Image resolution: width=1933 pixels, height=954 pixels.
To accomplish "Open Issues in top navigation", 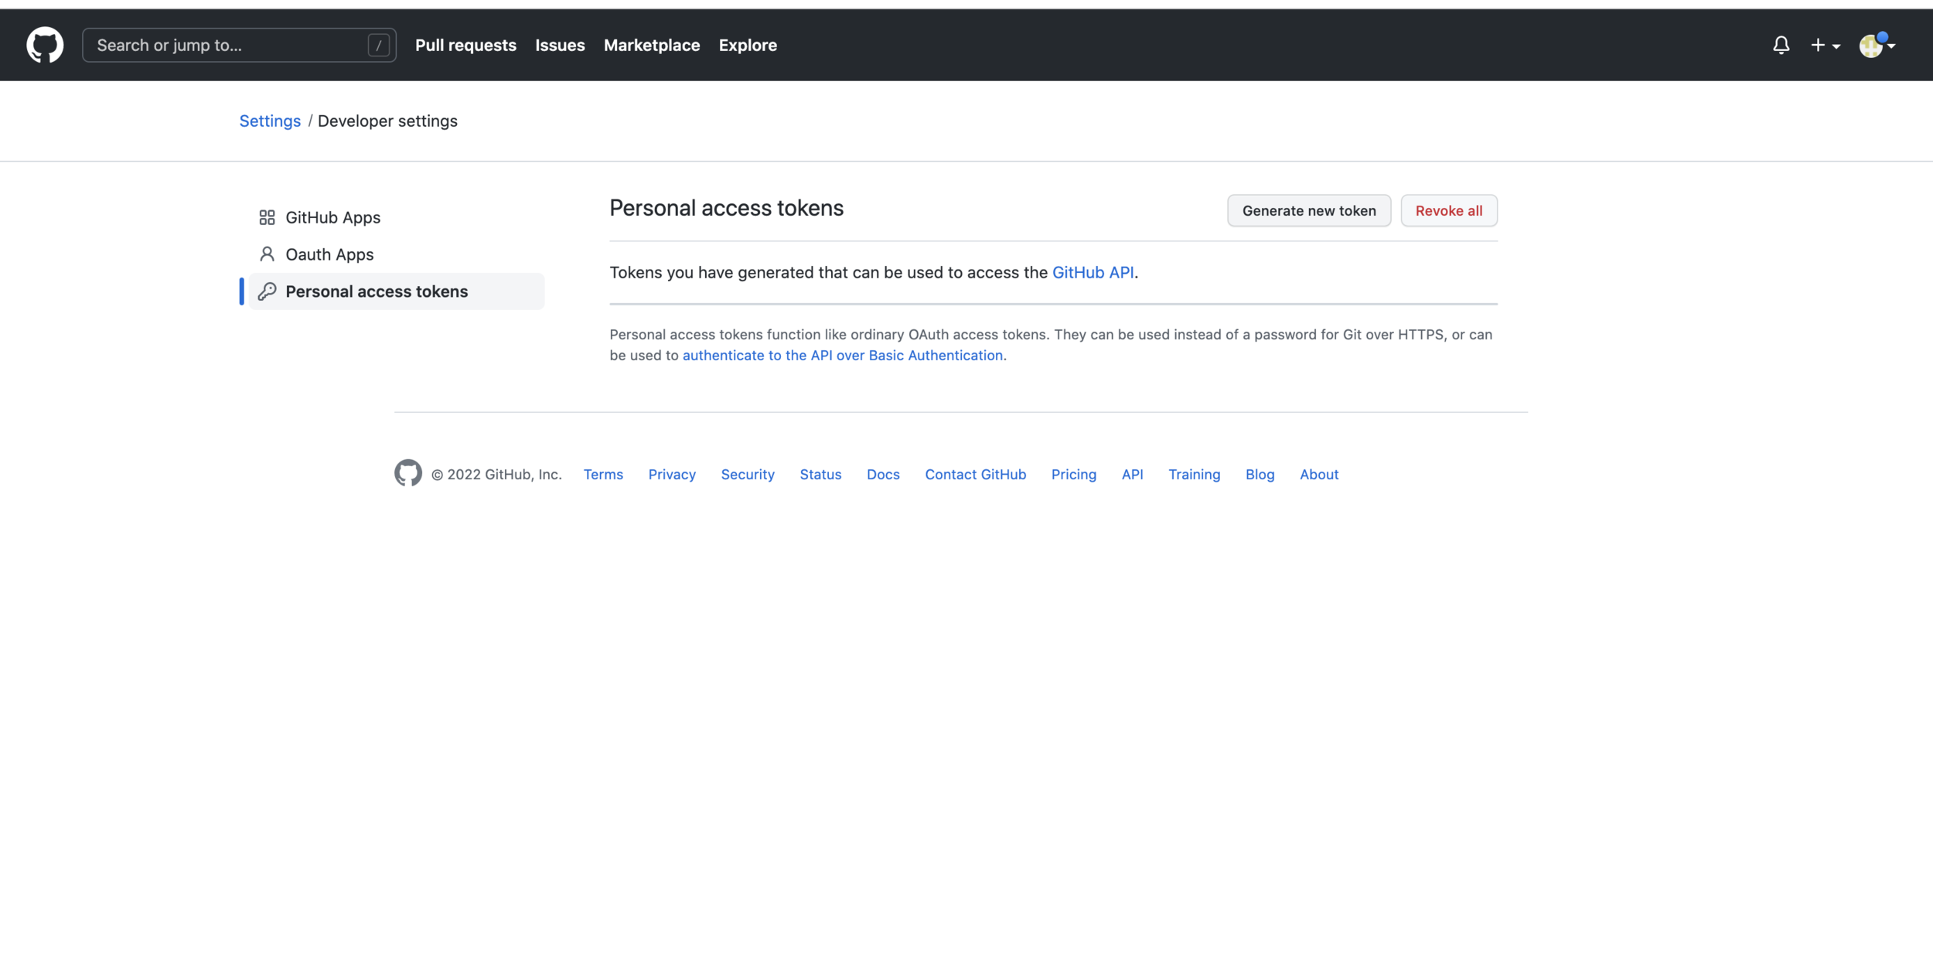I will point(560,46).
